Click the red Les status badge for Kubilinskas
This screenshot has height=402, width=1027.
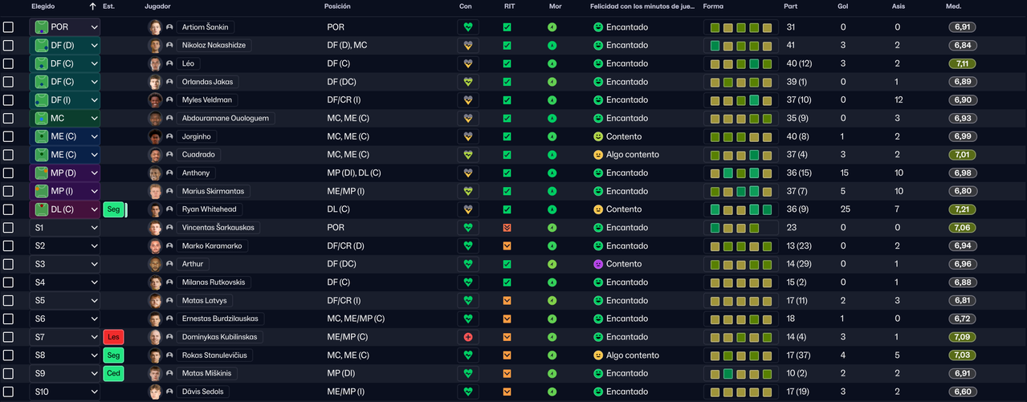pyautogui.click(x=113, y=337)
